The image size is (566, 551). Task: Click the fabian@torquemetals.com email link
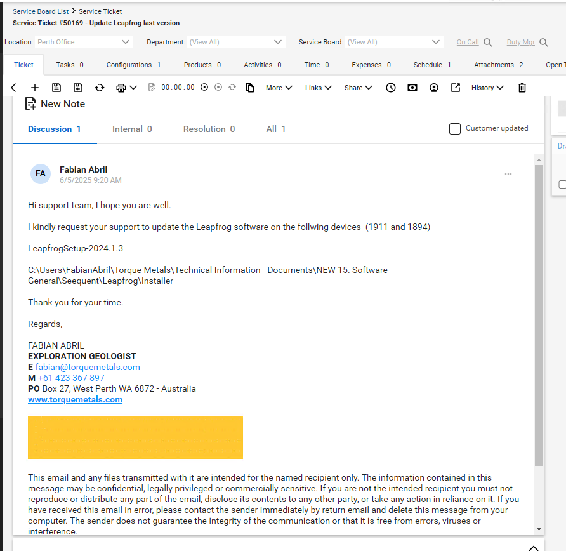click(88, 367)
